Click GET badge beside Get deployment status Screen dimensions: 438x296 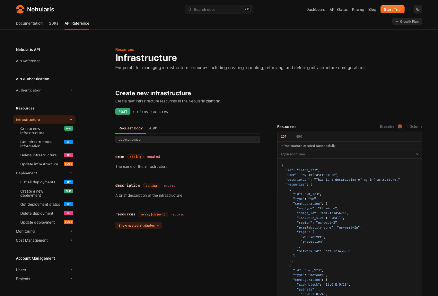[68, 204]
